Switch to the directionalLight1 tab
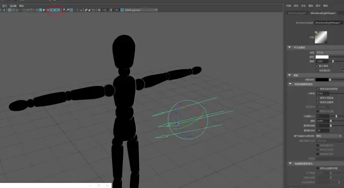This screenshot has height=188, width=344. coord(297,13)
